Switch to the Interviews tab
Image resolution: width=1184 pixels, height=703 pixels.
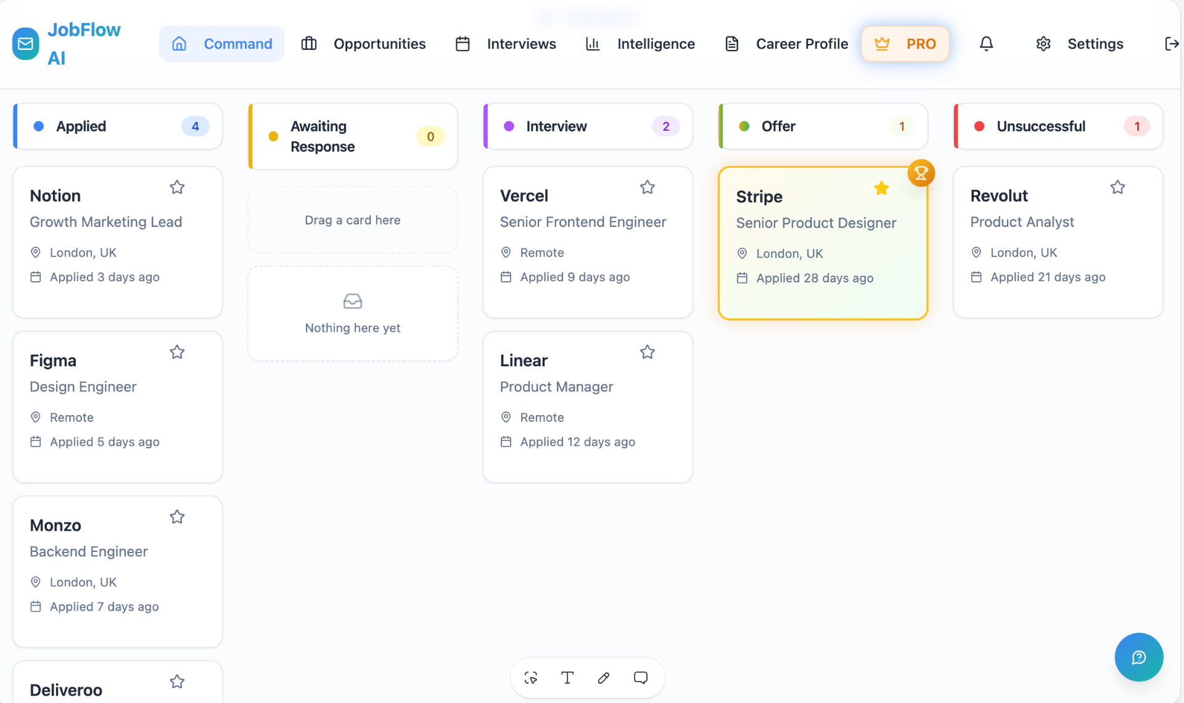(506, 44)
